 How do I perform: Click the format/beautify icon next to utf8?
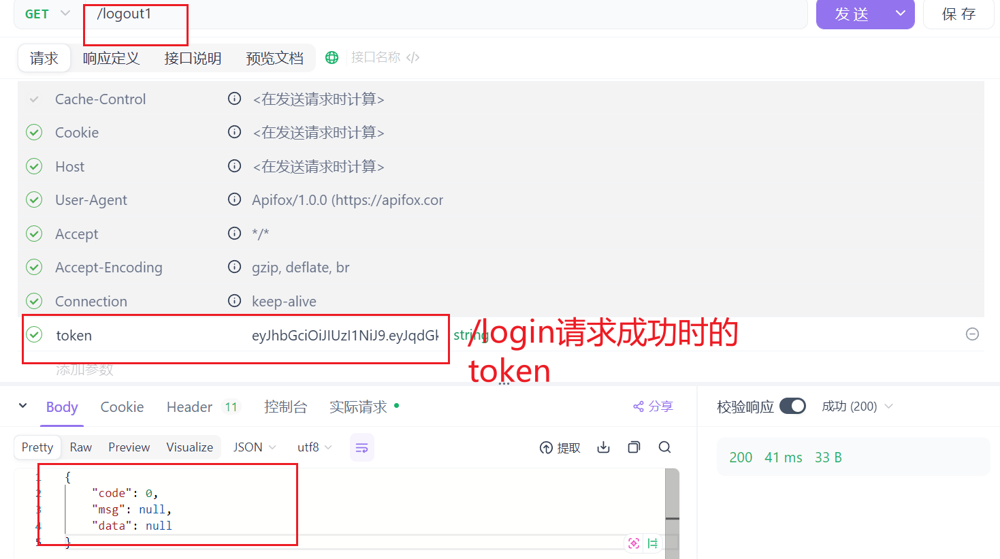(x=361, y=447)
